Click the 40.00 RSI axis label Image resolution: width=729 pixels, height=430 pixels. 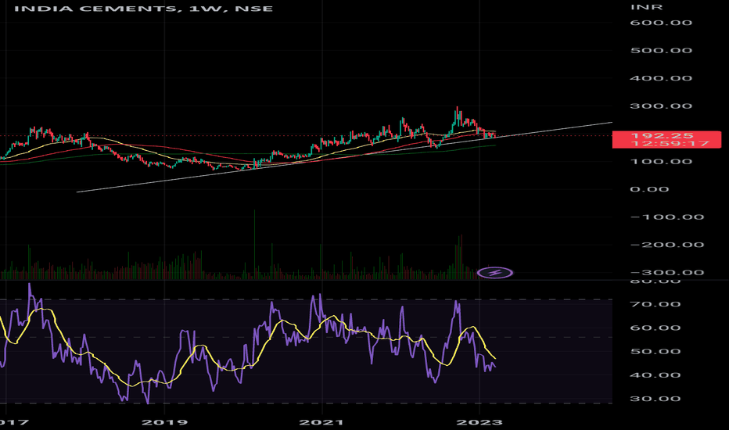tap(655, 375)
